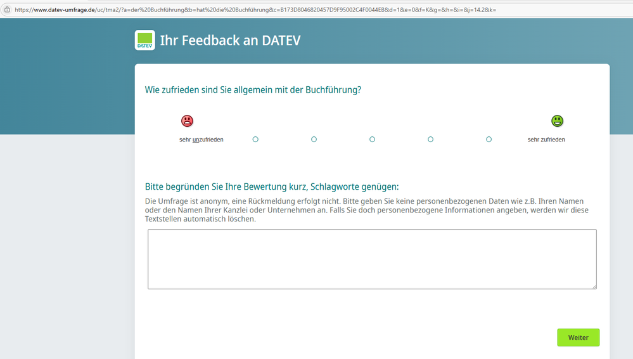
Task: Click the 'sehr zufrieden' label
Action: pyautogui.click(x=546, y=140)
